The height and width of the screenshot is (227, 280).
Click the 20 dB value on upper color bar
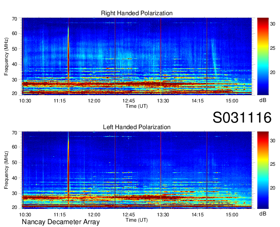(273, 72)
